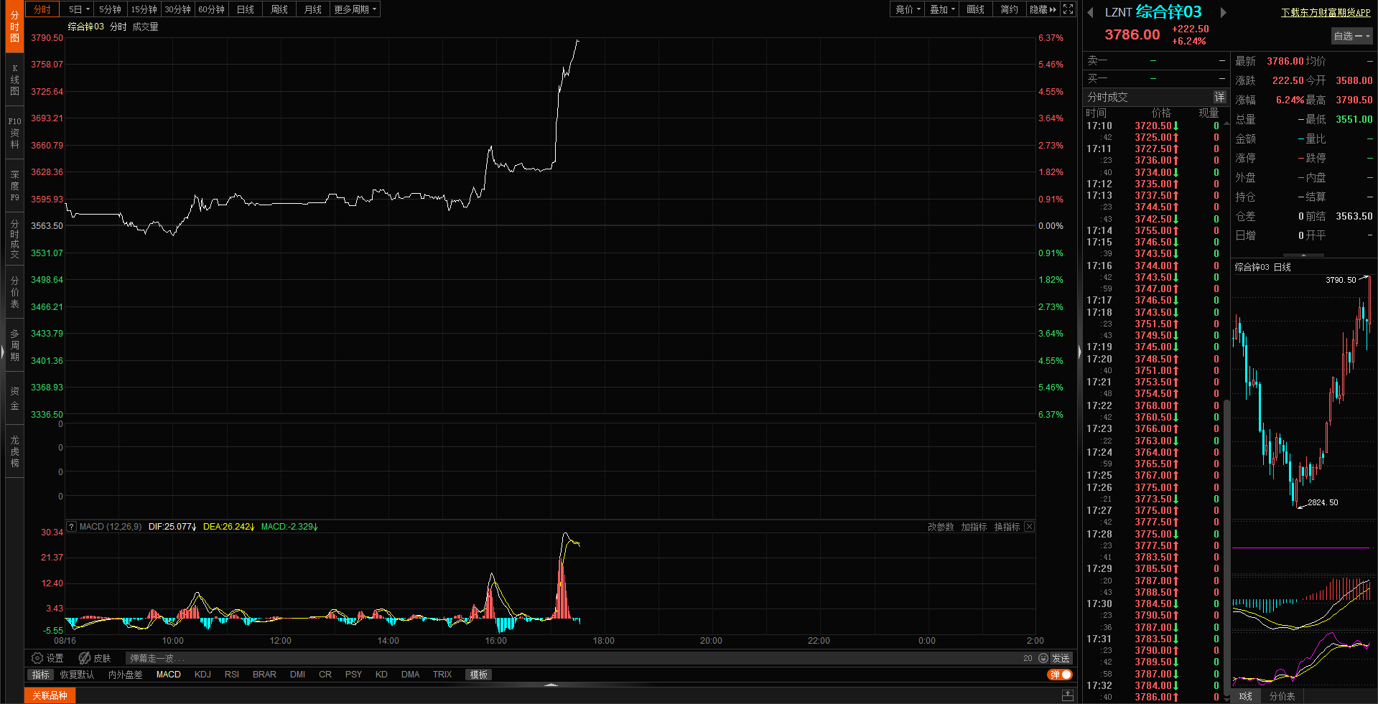Toggle 简约 simple mode
Viewport: 1378px width, 704px height.
[x=1009, y=9]
